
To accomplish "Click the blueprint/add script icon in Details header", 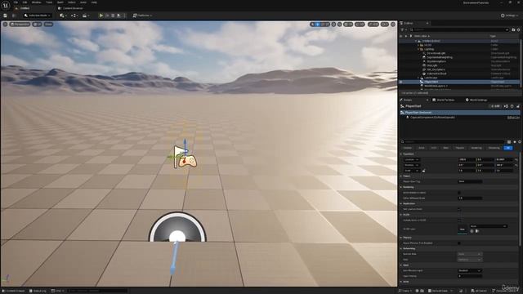I will pos(506,106).
